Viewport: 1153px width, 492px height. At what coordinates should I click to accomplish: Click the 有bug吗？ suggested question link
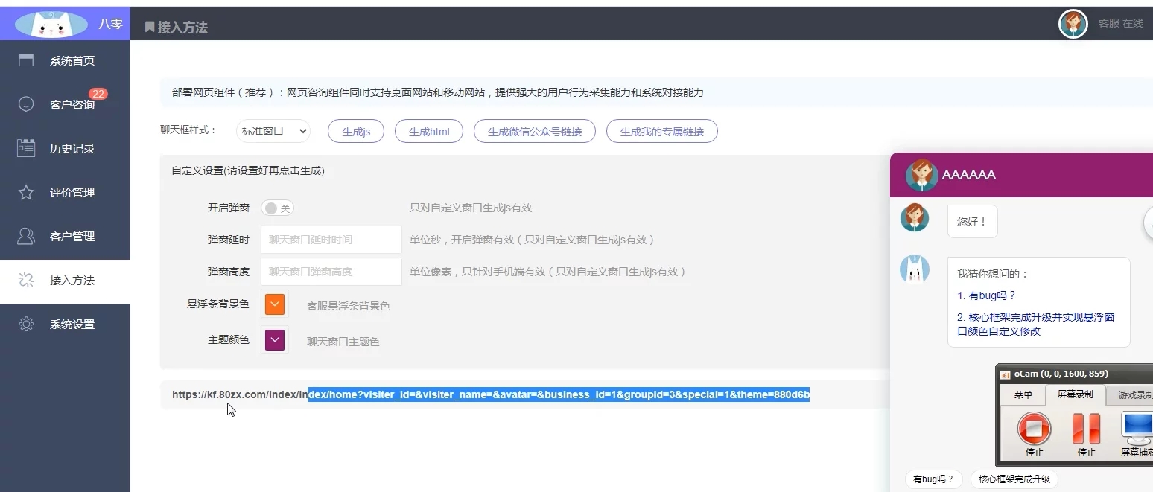(986, 295)
